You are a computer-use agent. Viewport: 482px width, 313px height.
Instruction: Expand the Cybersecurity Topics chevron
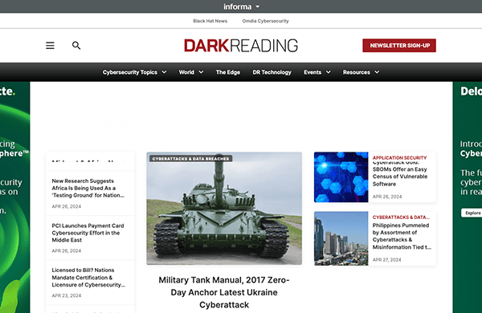point(164,72)
